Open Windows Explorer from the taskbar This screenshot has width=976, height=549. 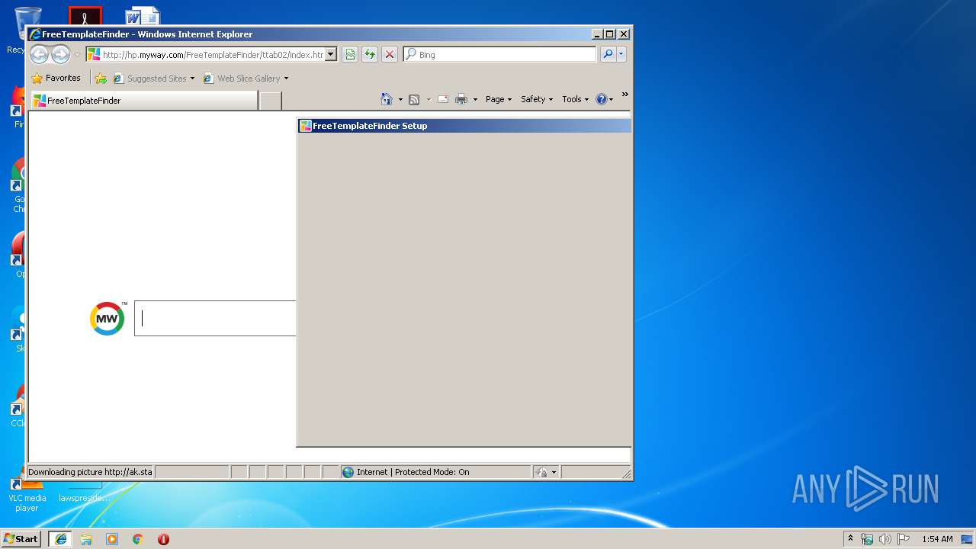pyautogui.click(x=86, y=538)
